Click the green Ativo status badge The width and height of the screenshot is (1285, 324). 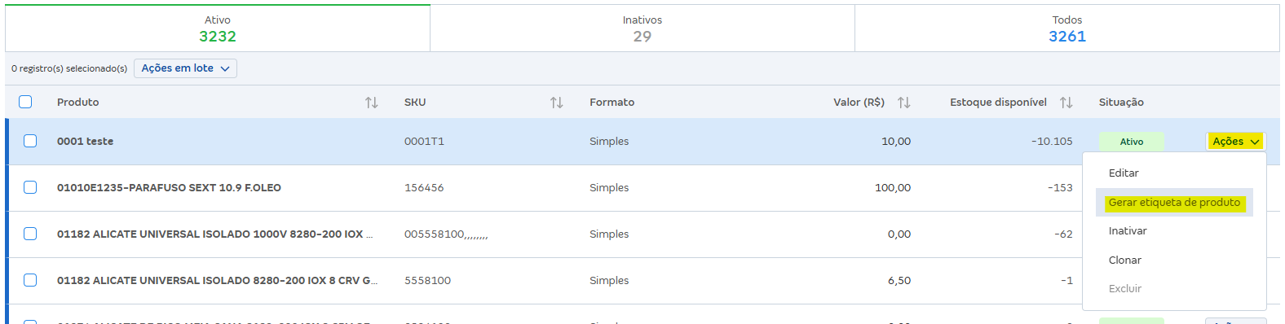click(x=1131, y=142)
